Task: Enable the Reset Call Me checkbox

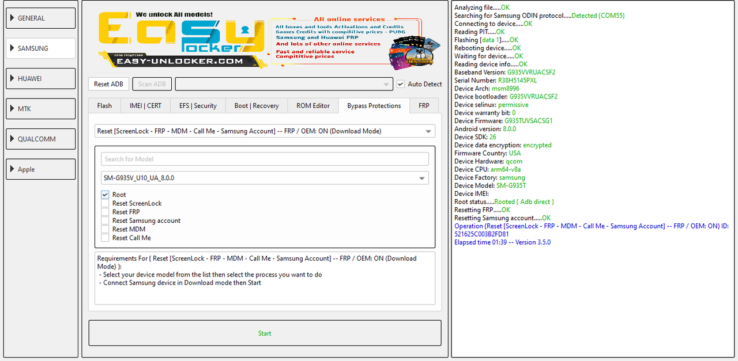Action: pos(105,238)
